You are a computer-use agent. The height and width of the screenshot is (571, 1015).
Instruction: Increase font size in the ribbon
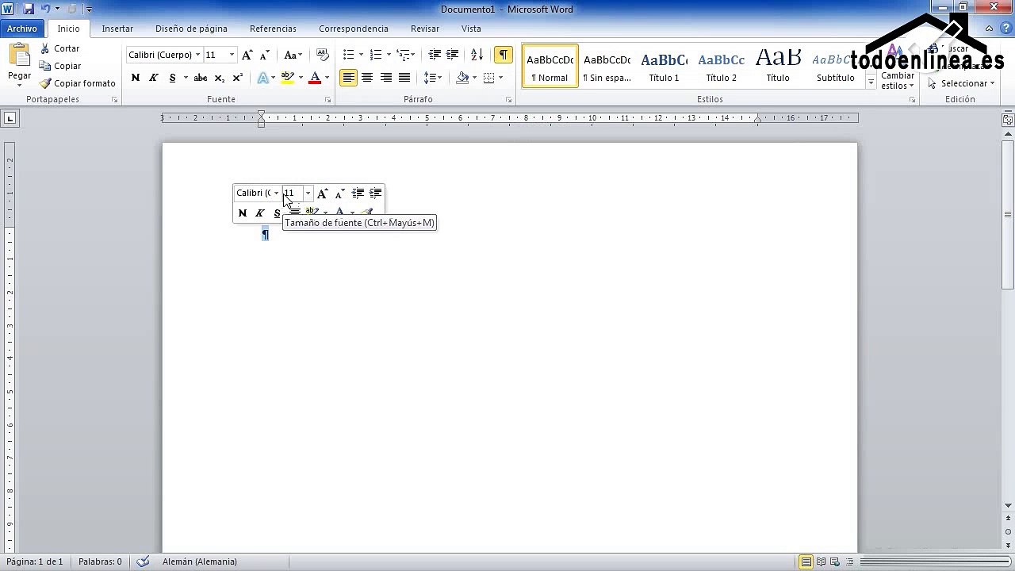point(247,55)
